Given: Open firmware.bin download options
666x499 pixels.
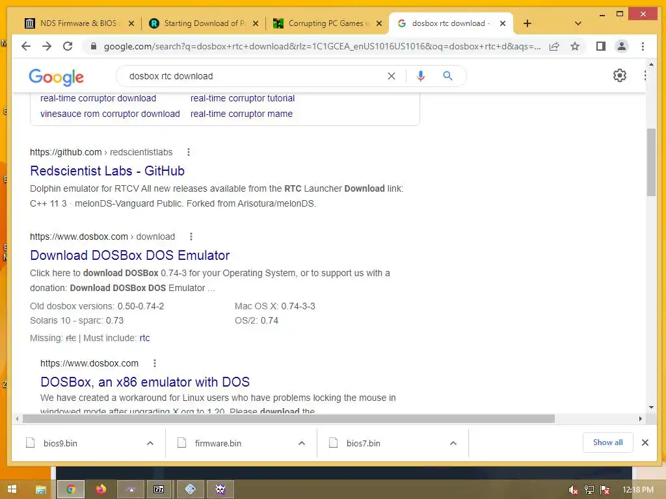Looking at the screenshot, I should (302, 443).
